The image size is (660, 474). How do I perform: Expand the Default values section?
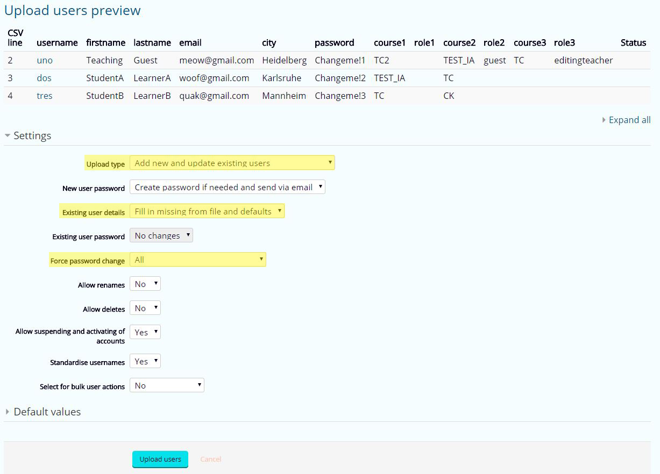(x=47, y=412)
